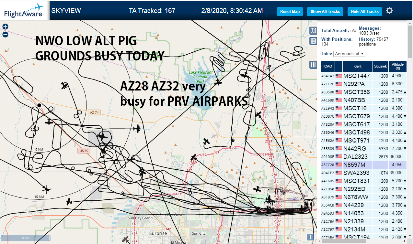Click the SKYVIEW title text
The image size is (413, 244).
[66, 11]
